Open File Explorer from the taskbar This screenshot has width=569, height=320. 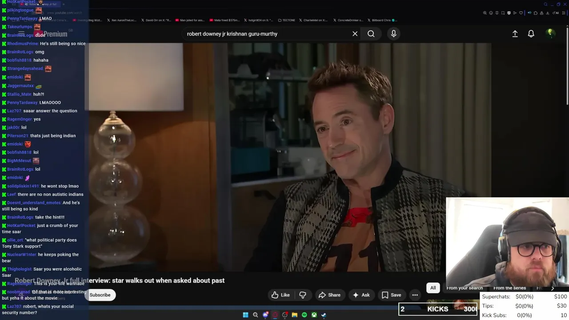click(x=294, y=315)
